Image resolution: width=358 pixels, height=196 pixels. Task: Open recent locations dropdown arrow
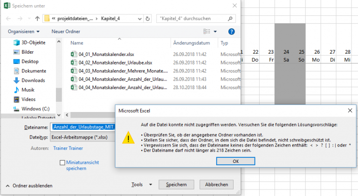click(29, 19)
